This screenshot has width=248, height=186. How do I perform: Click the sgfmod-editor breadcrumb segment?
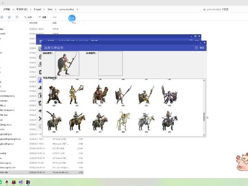tap(66, 9)
